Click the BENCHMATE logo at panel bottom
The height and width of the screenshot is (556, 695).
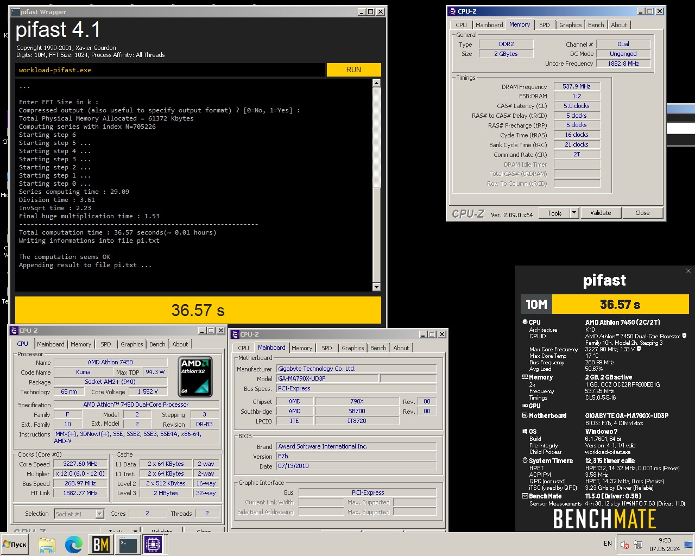click(x=604, y=520)
